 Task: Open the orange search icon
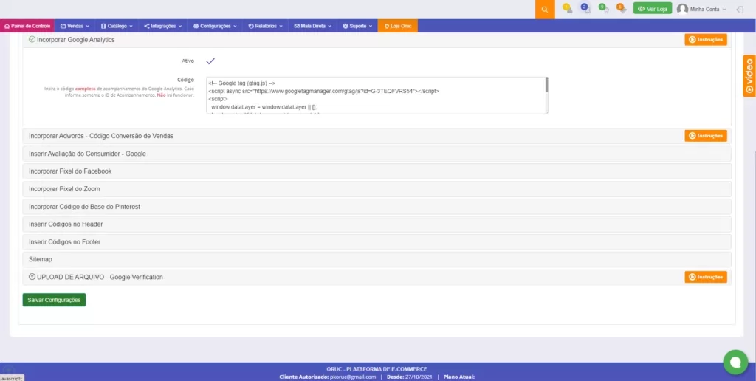(545, 10)
